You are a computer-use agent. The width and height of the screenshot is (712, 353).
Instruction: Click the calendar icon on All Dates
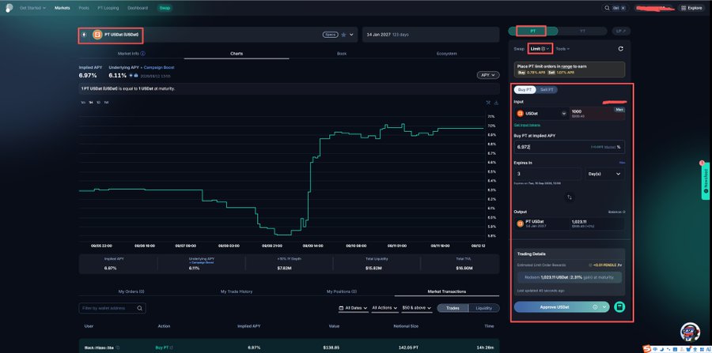tap(341, 308)
